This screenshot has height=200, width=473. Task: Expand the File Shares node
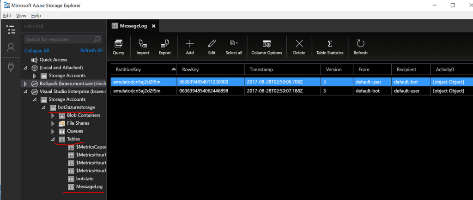53,123
